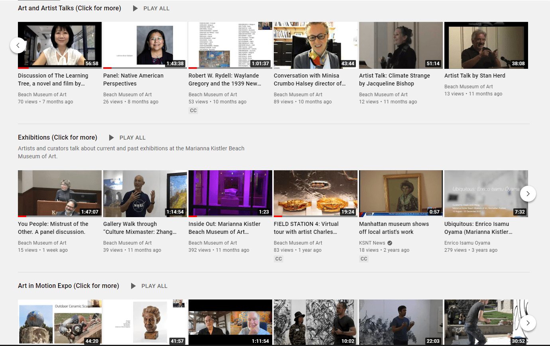Open Art in Motion Expo section title
Screen dimensions: 550x346
tap(69, 286)
